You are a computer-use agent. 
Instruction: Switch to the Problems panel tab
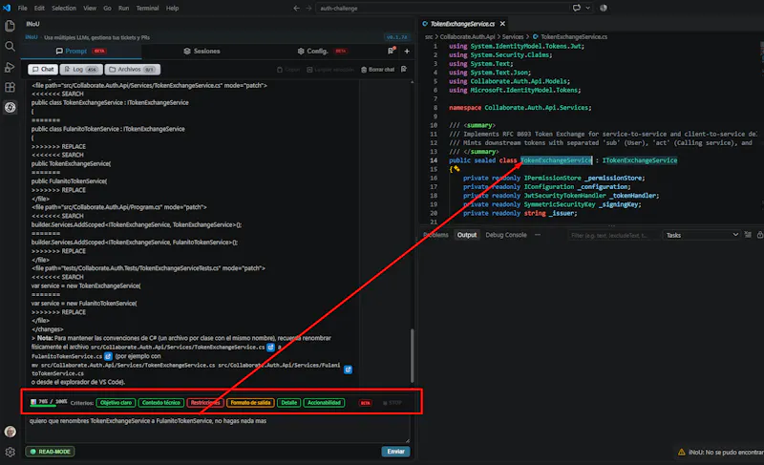pos(435,235)
